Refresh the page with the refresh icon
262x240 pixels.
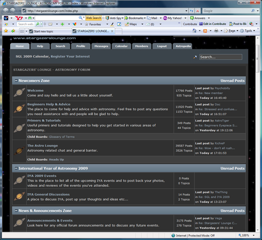[192, 11]
